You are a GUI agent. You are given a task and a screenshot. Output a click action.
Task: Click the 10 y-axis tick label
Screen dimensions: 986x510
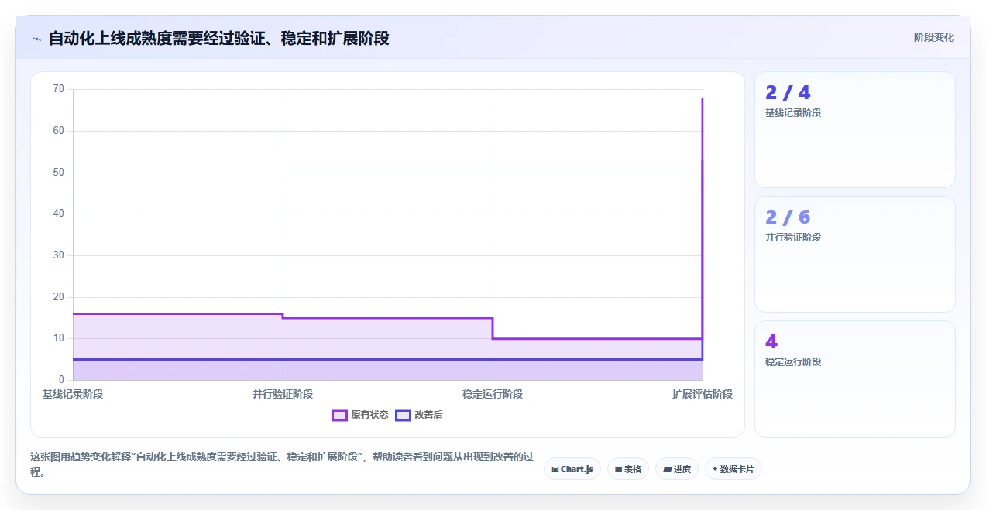[59, 338]
